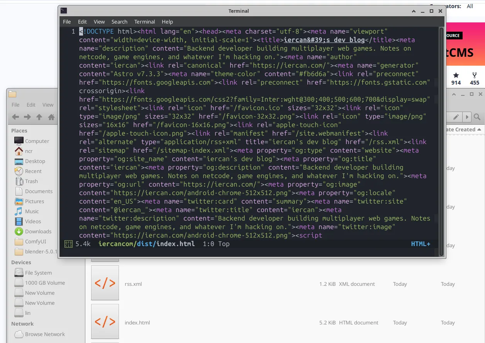Open Trash in sidebar
485x343 pixels.
coord(26,181)
